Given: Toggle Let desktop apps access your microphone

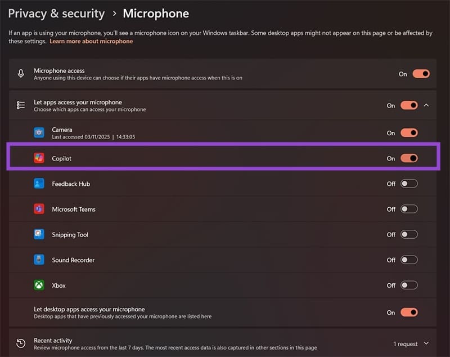Looking at the screenshot, I should (x=409, y=313).
